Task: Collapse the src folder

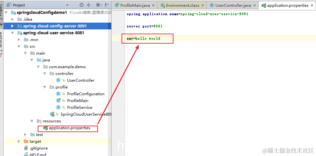Action: coord(19,47)
